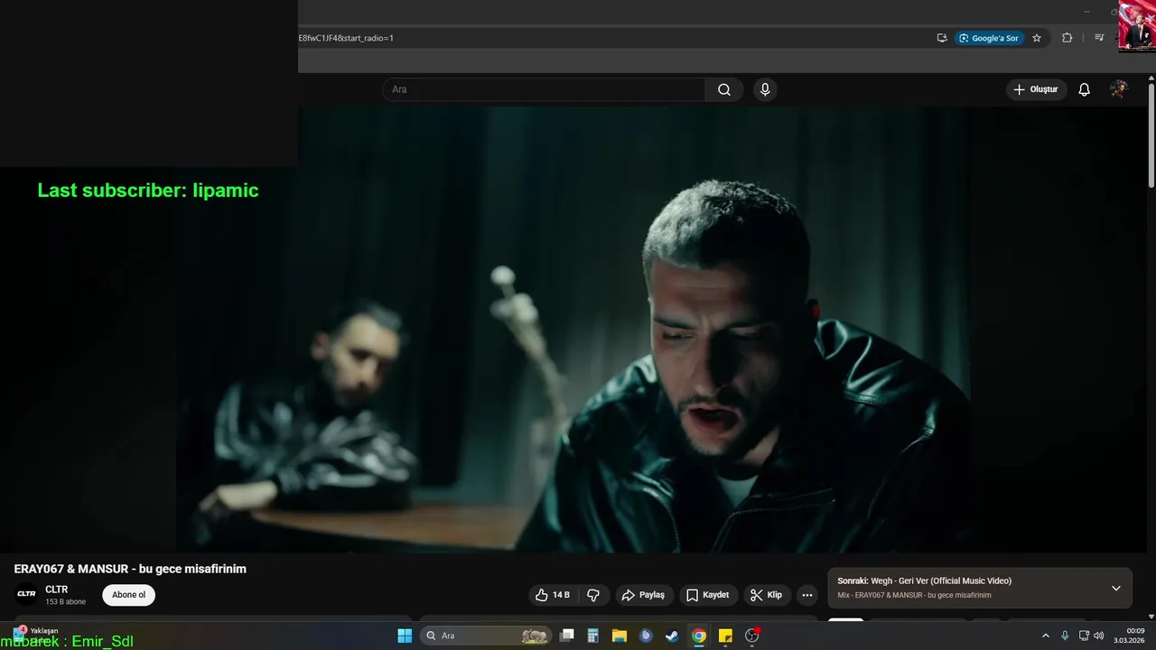
Task: Show hidden system tray icons chevron
Action: pyautogui.click(x=1046, y=636)
